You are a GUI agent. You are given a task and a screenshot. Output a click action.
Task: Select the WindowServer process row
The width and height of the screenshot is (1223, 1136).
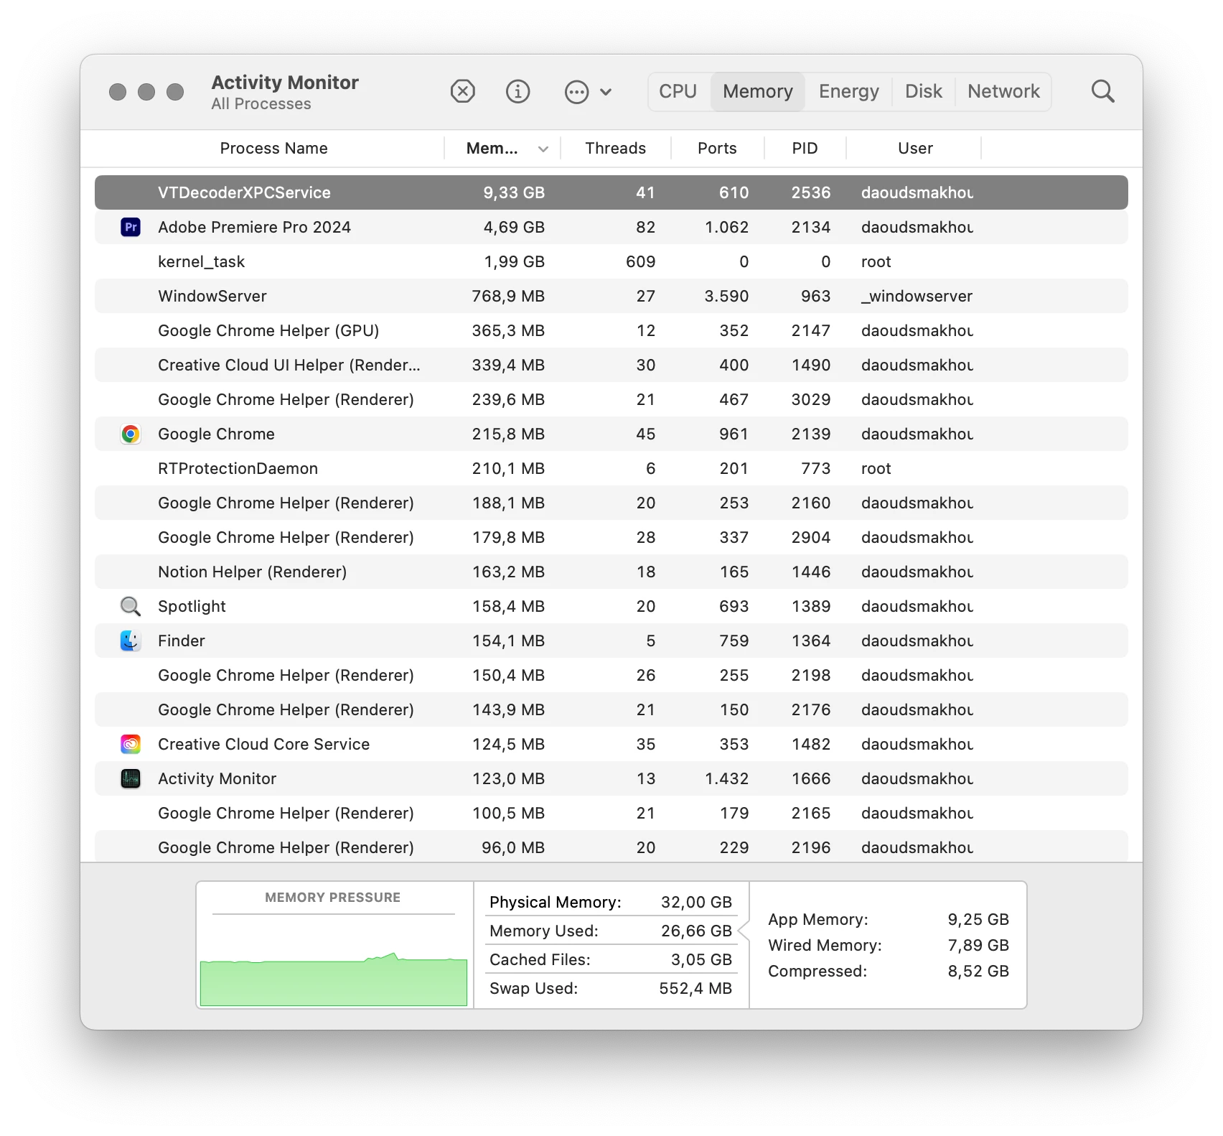tap(611, 296)
